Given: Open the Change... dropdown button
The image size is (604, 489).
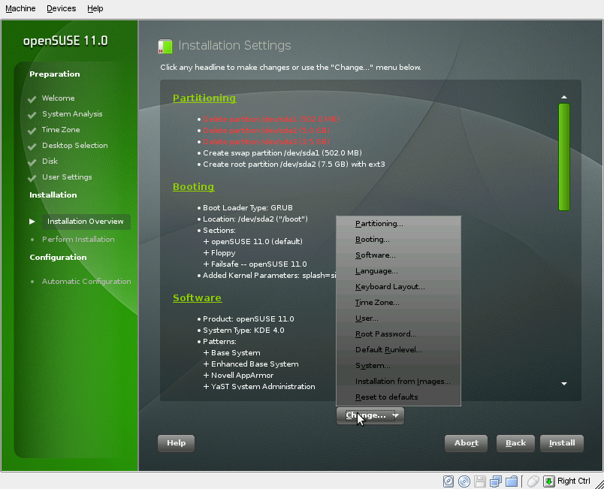Looking at the screenshot, I should 370,415.
